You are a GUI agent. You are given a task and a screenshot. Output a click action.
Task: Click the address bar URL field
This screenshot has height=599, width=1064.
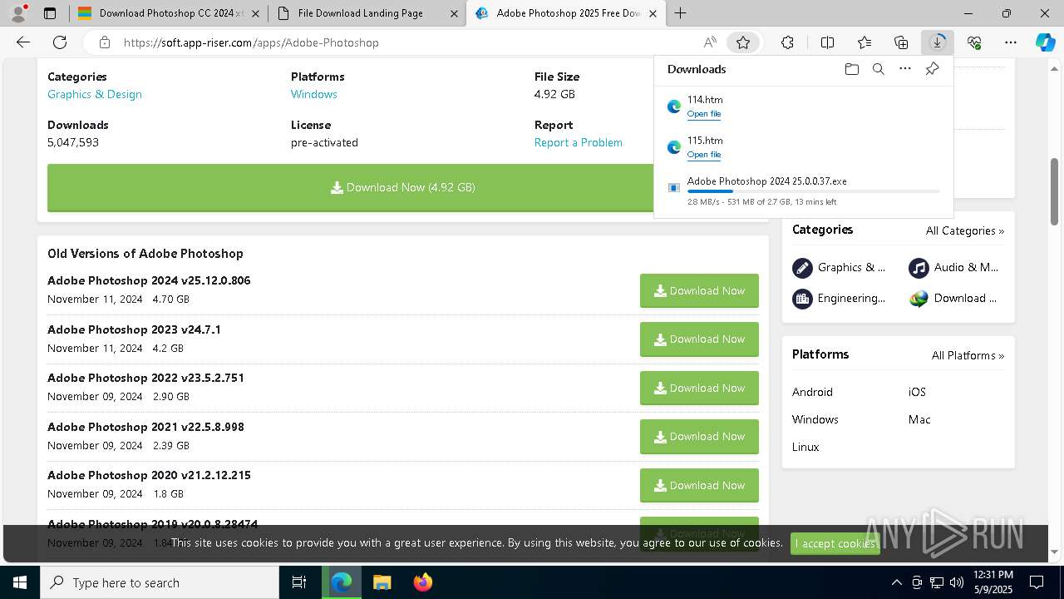pyautogui.click(x=407, y=42)
